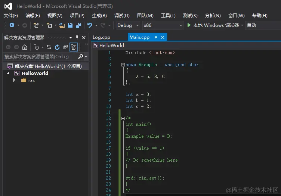Undo the last edit using the toolbar
Viewport: 281px width, 196px height.
(90, 25)
